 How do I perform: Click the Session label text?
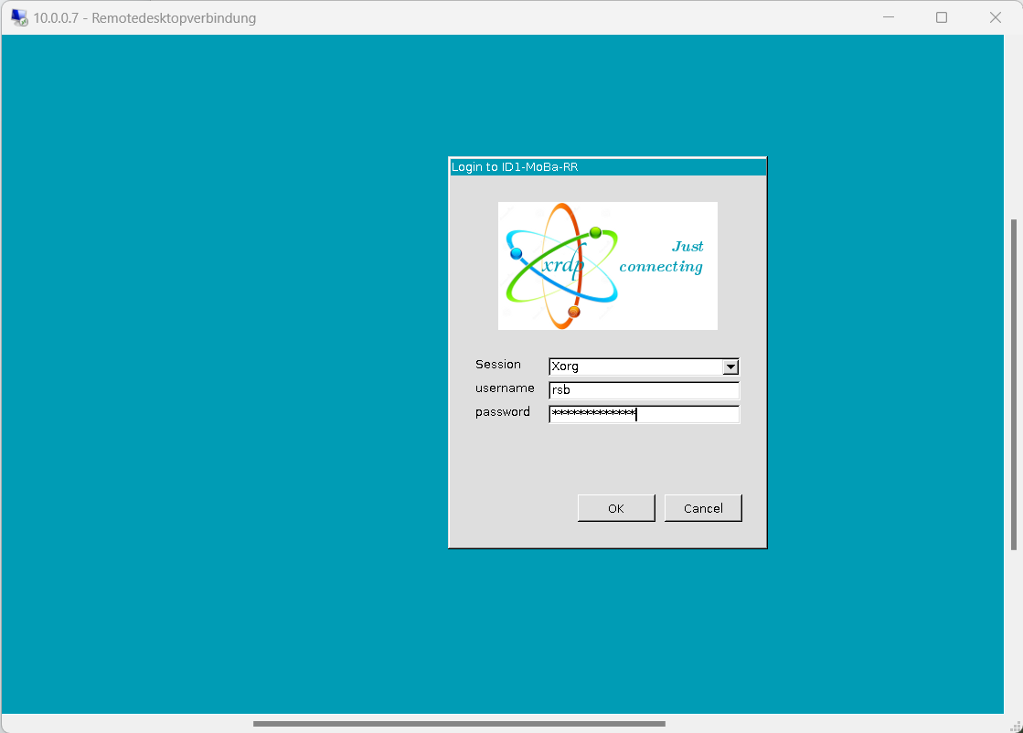click(x=498, y=365)
